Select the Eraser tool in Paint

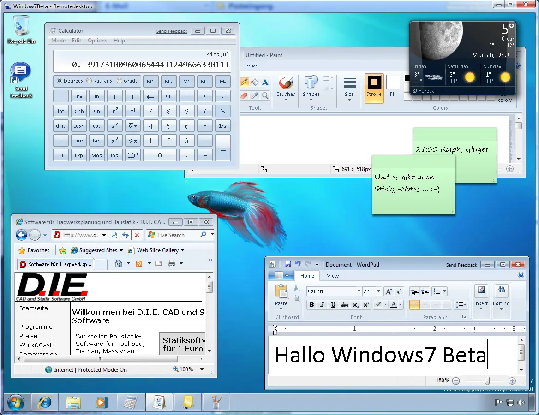[244, 95]
